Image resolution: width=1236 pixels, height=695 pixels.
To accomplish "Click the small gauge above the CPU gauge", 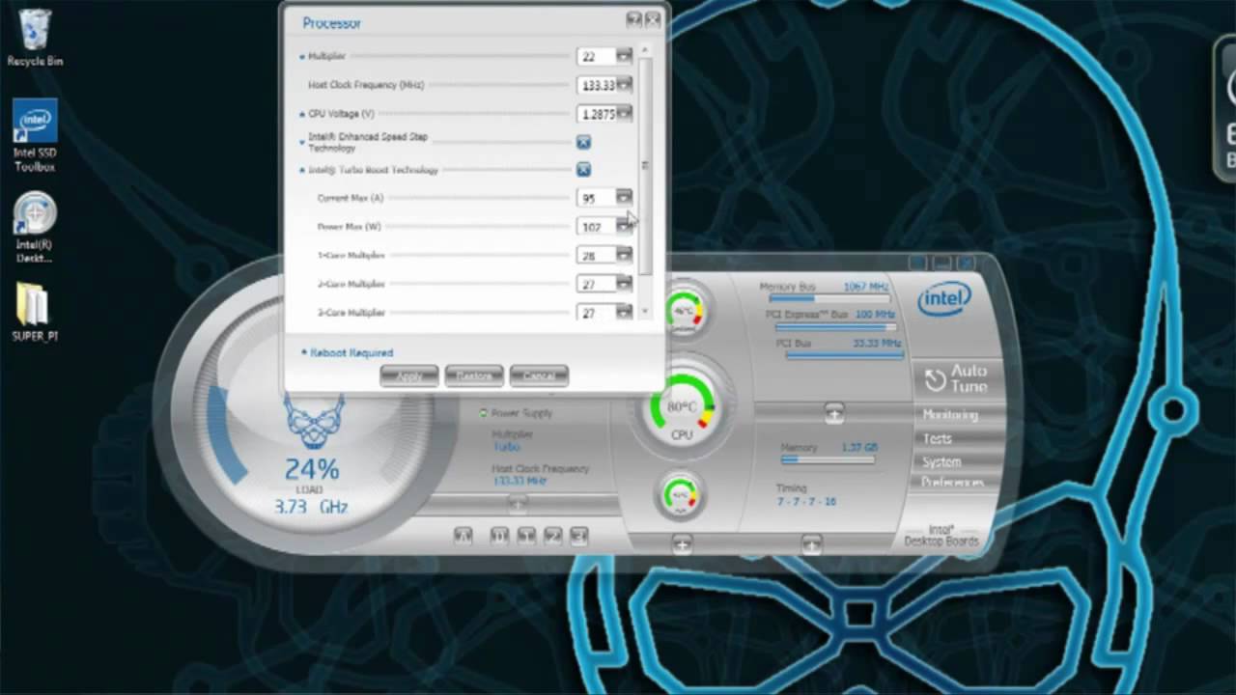I will click(684, 310).
